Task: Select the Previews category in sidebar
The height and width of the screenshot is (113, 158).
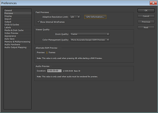Action: 18,13
